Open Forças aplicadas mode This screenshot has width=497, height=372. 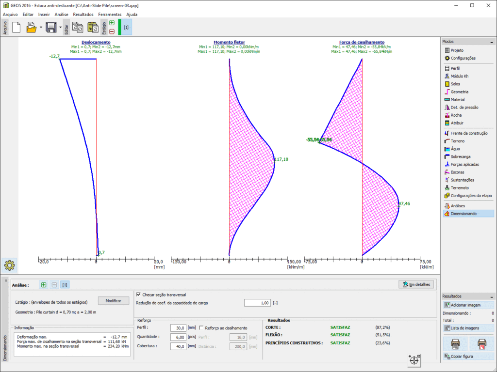tap(468, 165)
